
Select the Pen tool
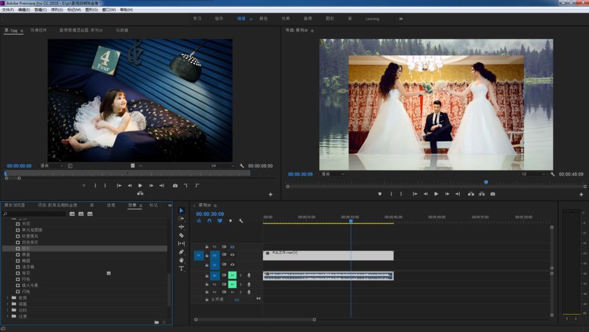click(182, 252)
